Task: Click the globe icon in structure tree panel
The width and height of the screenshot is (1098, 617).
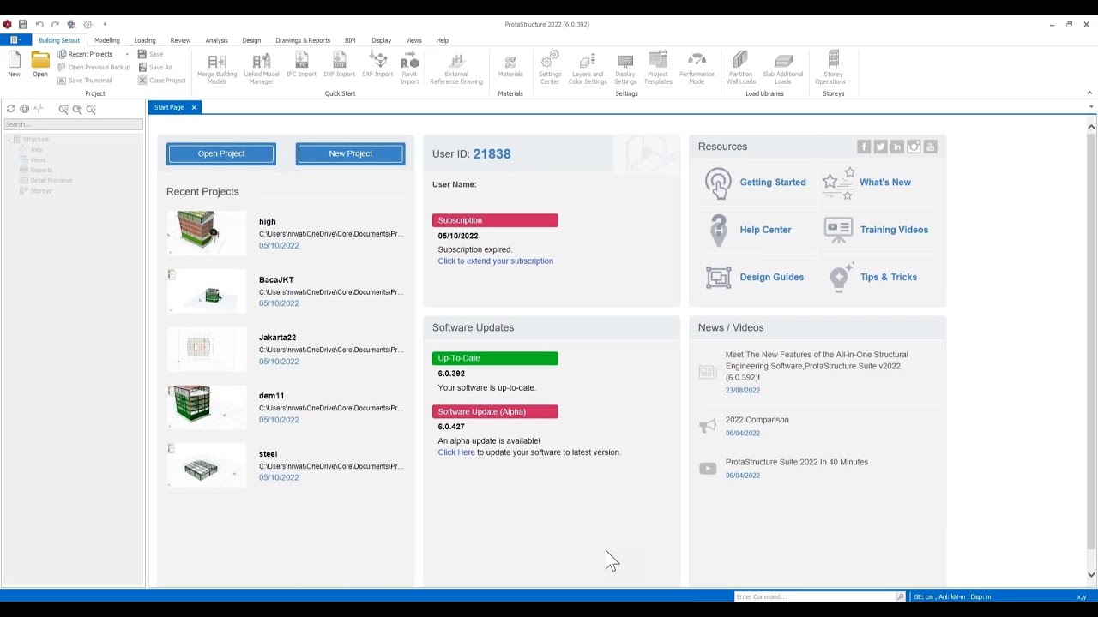Action: click(24, 109)
